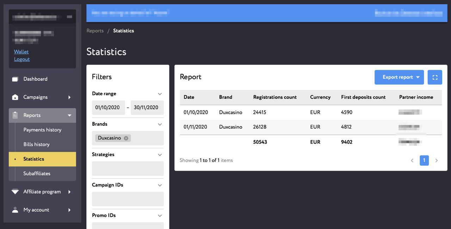Image resolution: width=451 pixels, height=229 pixels.
Task: Click the Dashboard icon in sidebar
Action: click(15, 79)
